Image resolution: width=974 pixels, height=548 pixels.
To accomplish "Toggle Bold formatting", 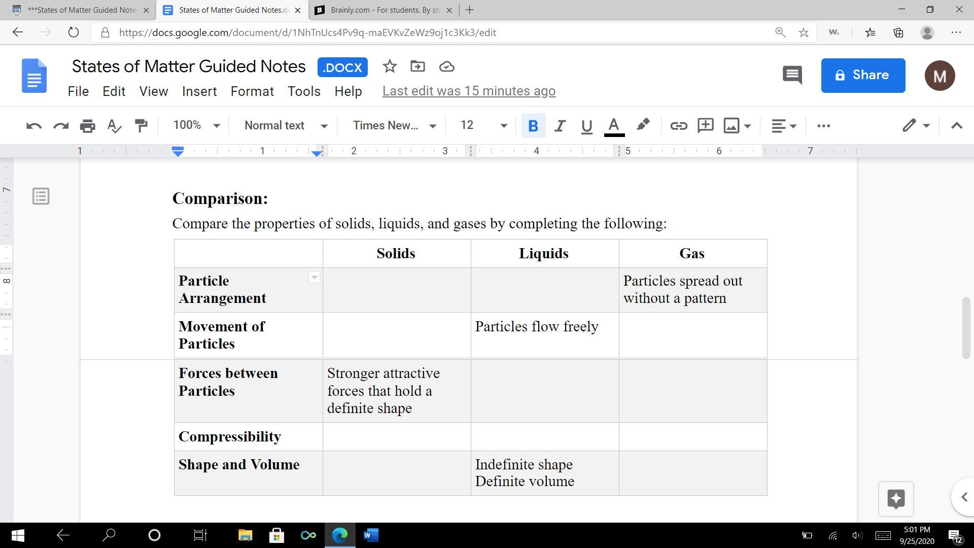I will (x=533, y=126).
